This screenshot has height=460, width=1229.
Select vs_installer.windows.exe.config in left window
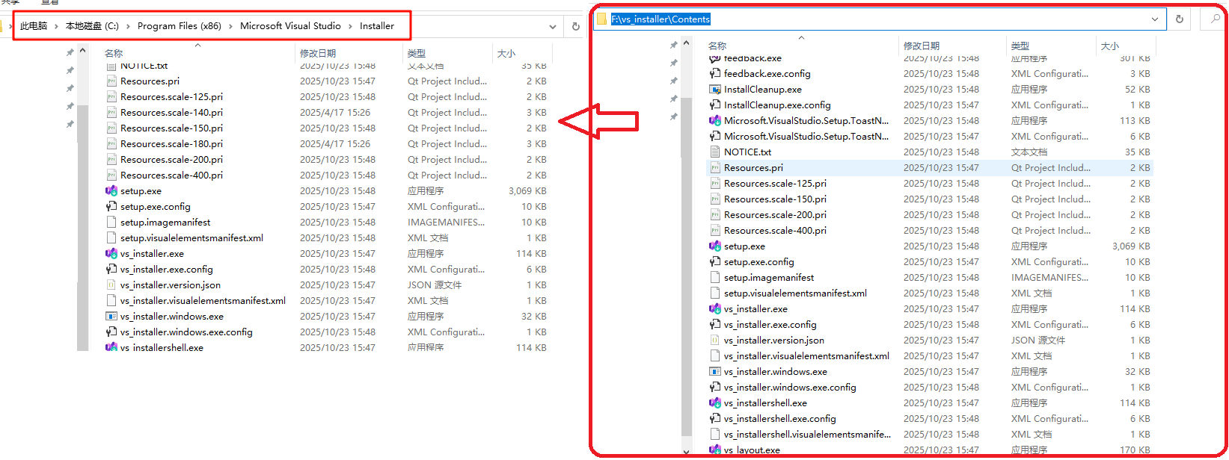coord(186,332)
